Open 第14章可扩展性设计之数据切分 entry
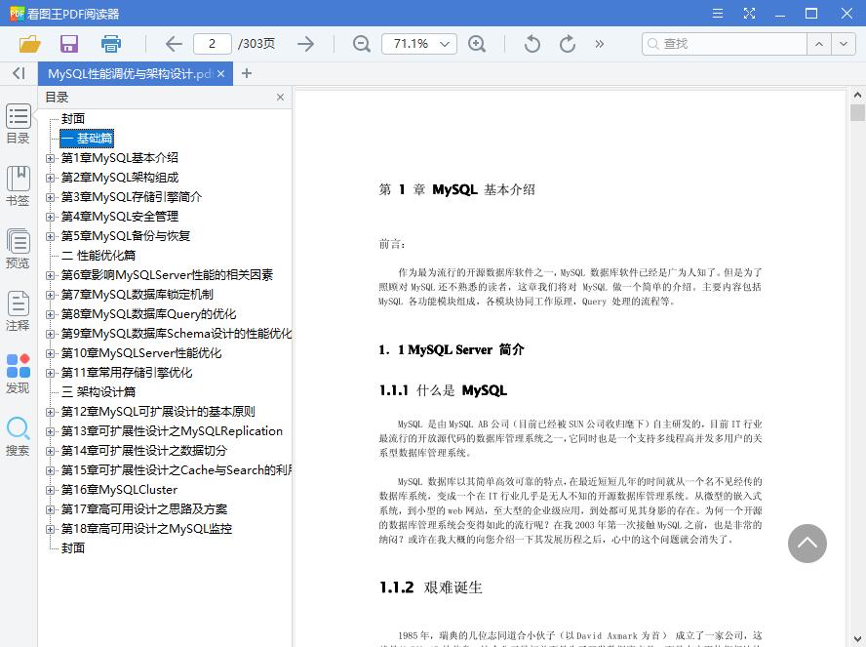The width and height of the screenshot is (866, 647). [x=143, y=450]
